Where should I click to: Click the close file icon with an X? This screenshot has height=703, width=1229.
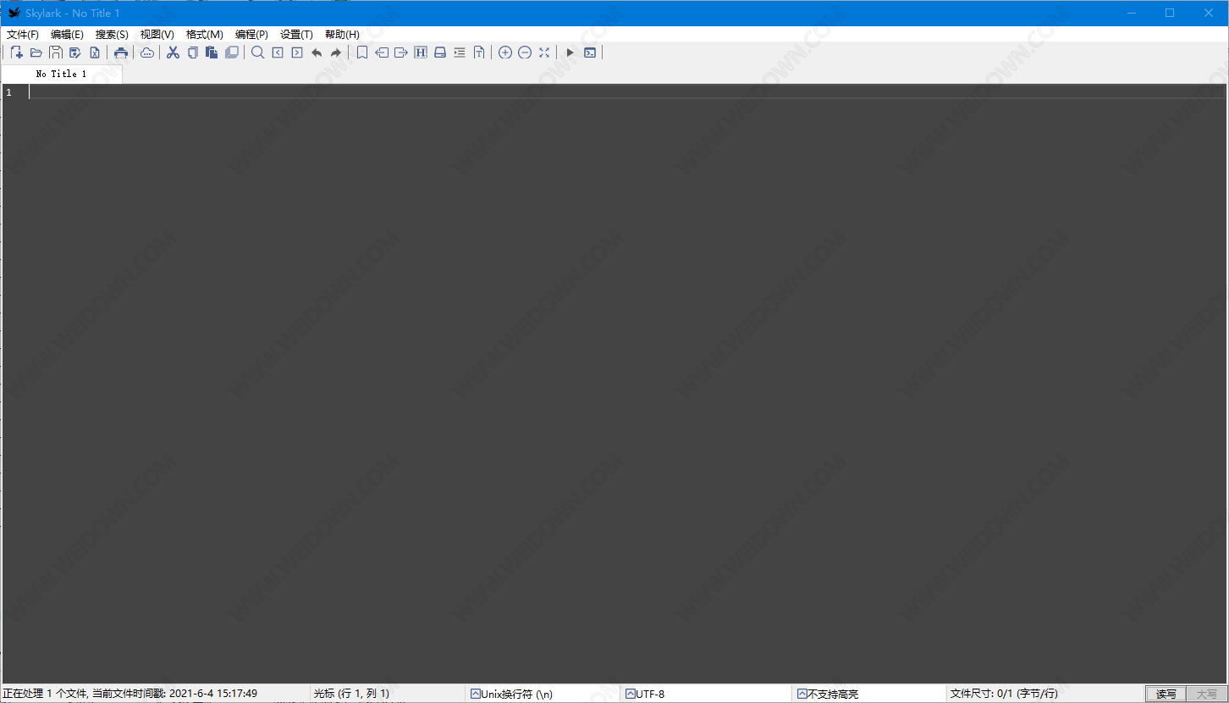(94, 53)
